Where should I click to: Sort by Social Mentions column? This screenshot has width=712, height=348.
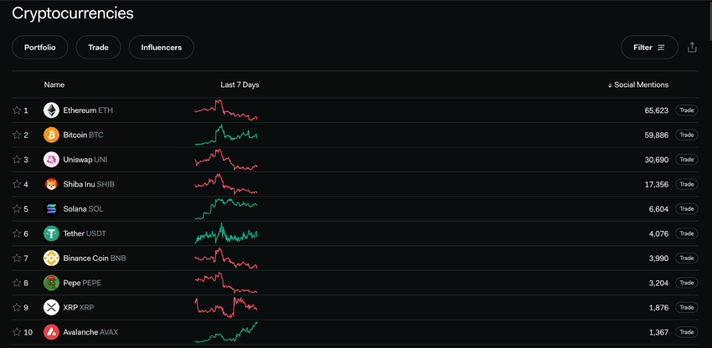638,84
